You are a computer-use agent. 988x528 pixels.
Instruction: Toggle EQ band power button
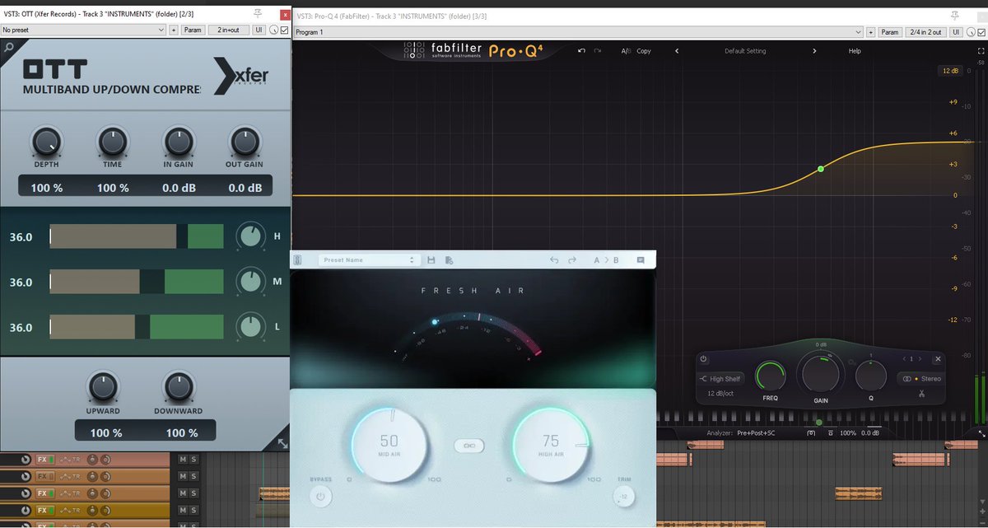tap(704, 359)
